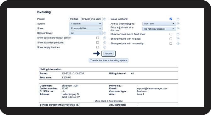Click the period start date field 1/3-2026
This screenshot has width=211, height=115.
75,19
